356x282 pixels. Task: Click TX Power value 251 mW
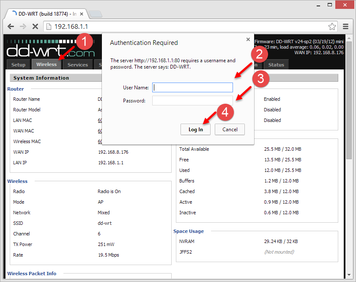click(106, 244)
